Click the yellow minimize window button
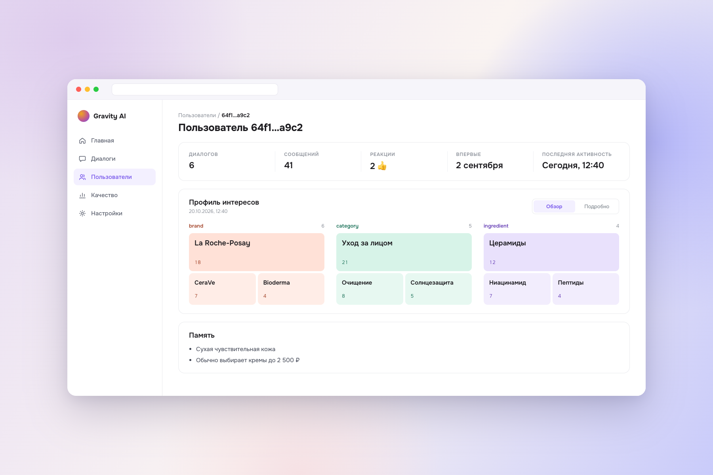 click(87, 89)
